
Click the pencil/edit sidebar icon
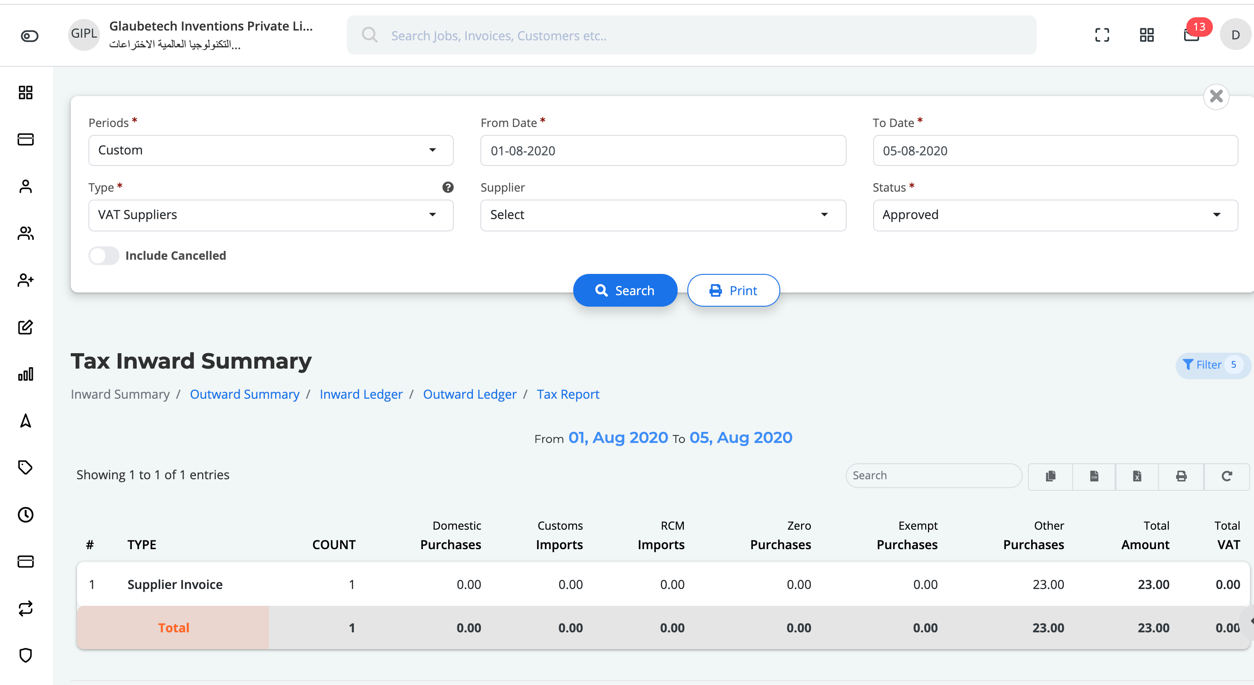[x=26, y=327]
